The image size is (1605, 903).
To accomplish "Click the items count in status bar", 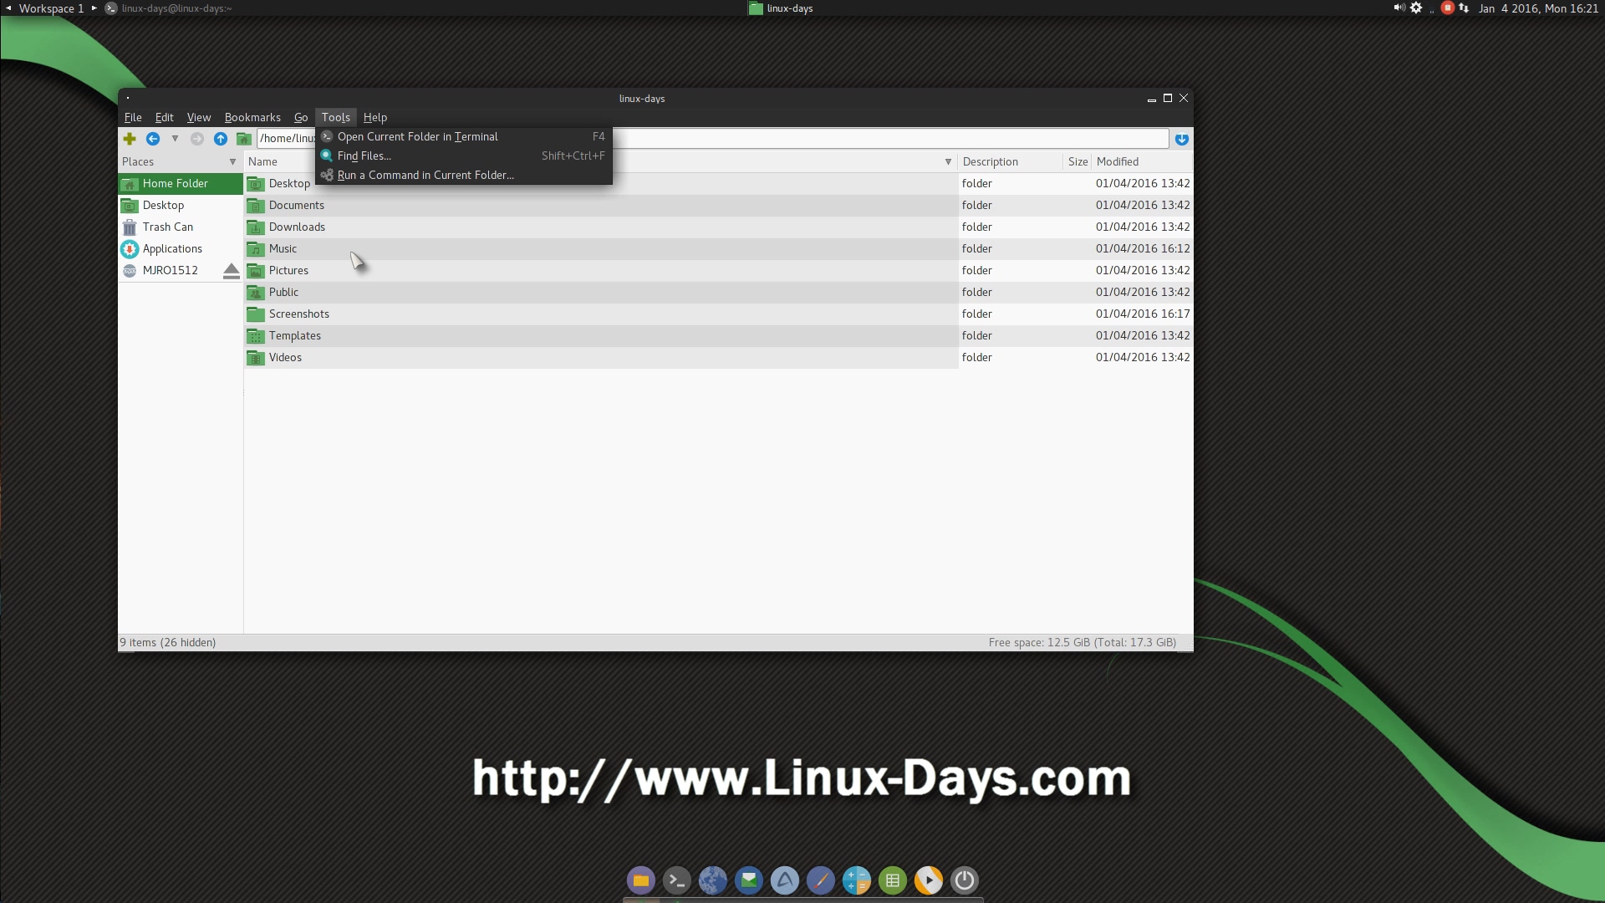I will coord(168,642).
